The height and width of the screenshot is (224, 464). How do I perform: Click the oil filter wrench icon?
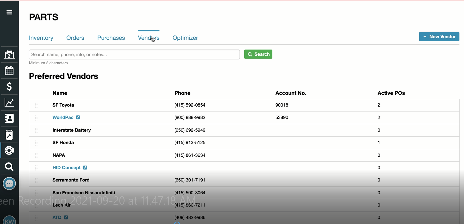point(9,135)
